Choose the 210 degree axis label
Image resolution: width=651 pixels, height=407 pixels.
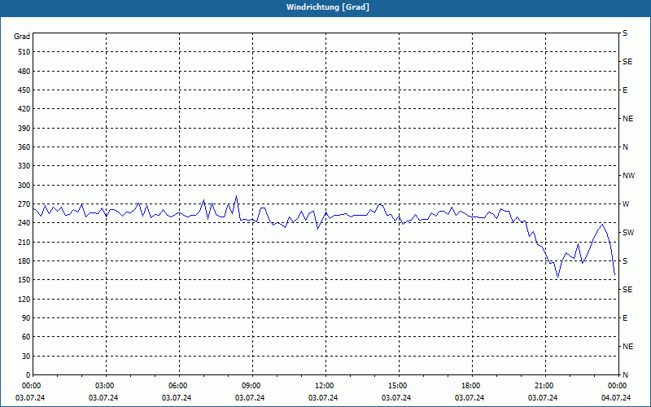click(x=24, y=242)
